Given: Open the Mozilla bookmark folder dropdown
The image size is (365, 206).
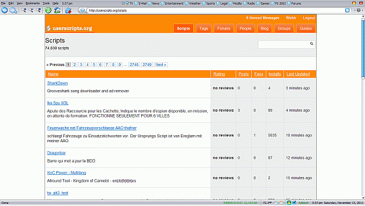Looking at the screenshot, I should click(236, 3).
